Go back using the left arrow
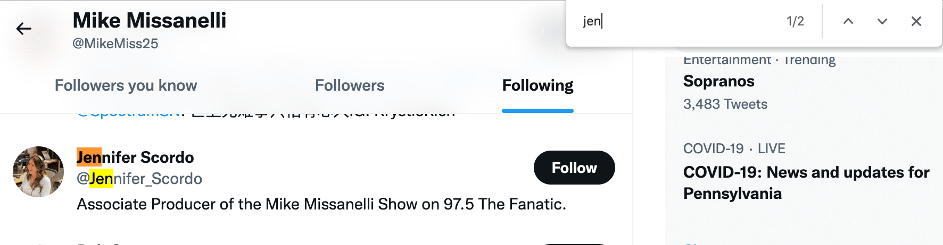 coord(24,29)
